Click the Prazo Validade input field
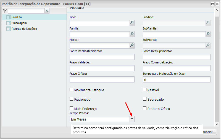221x139 pixels. [102, 68]
